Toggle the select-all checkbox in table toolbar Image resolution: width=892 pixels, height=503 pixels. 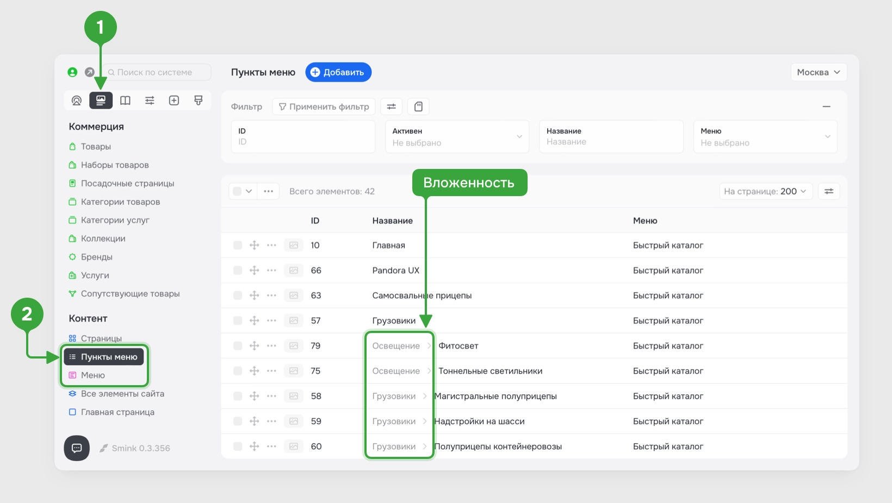point(237,191)
